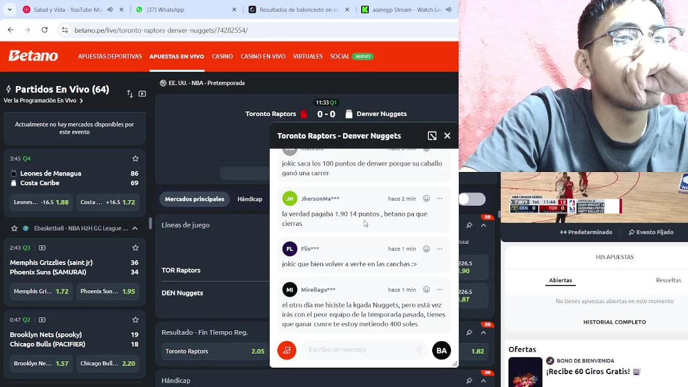
Task: Bet Memphis Grizzlies at 1.72
Action: [41, 291]
